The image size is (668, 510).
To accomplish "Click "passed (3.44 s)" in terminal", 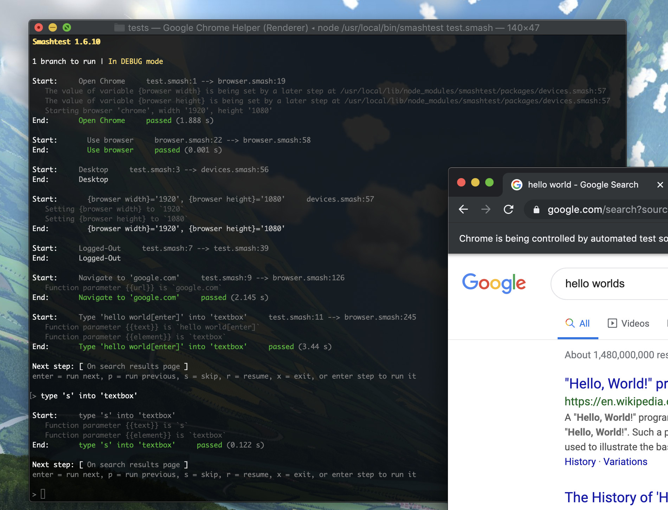I will (x=300, y=347).
